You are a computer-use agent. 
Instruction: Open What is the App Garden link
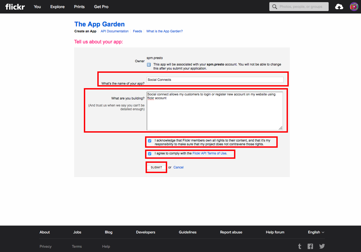coord(164,31)
